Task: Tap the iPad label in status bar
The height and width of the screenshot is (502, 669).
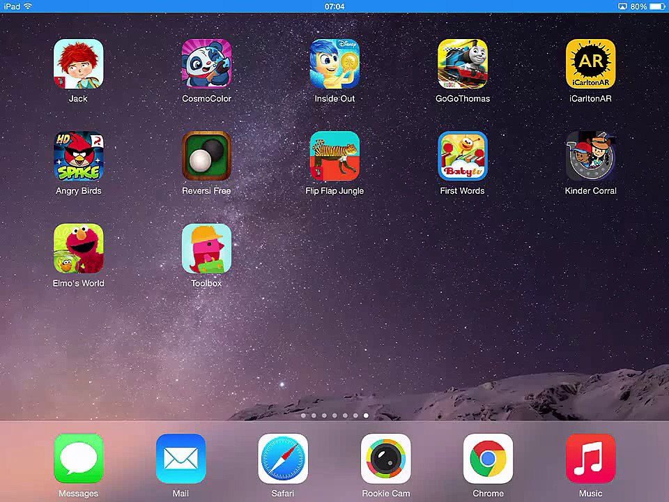Action: pyautogui.click(x=12, y=6)
